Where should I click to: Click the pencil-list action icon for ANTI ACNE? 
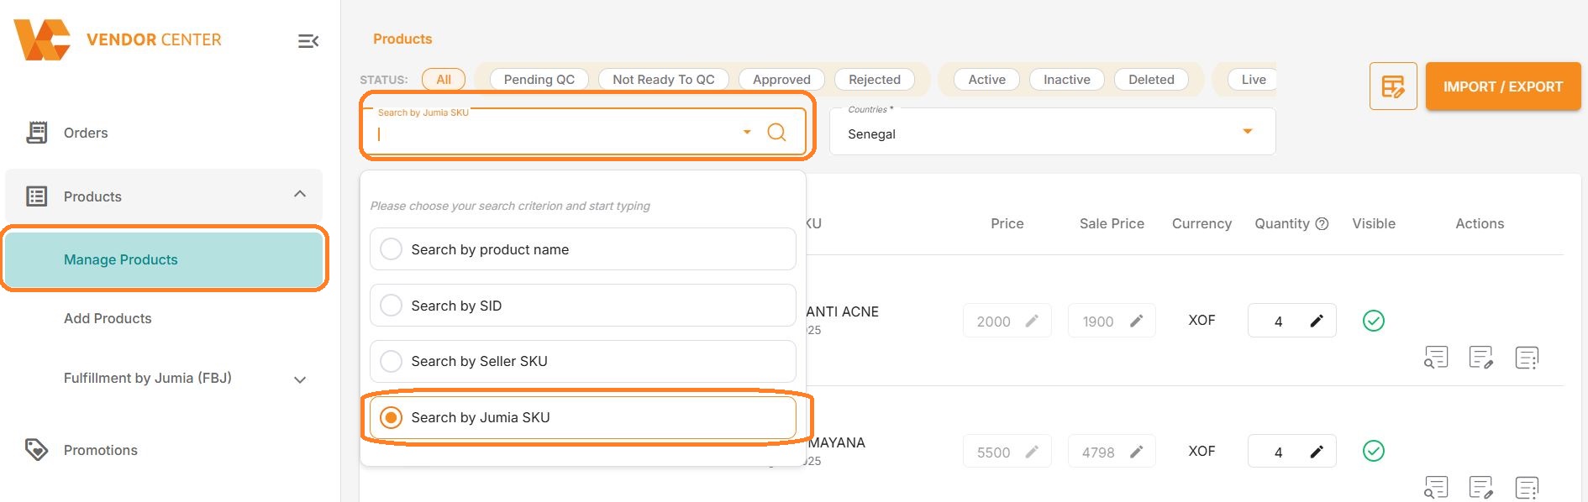point(1481,358)
